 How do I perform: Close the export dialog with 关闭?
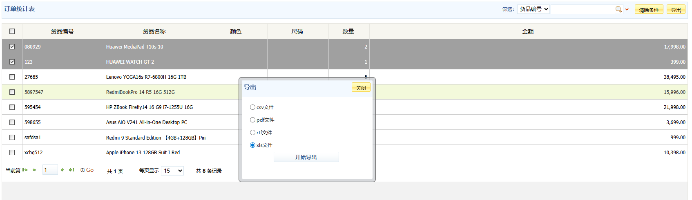[x=361, y=88]
